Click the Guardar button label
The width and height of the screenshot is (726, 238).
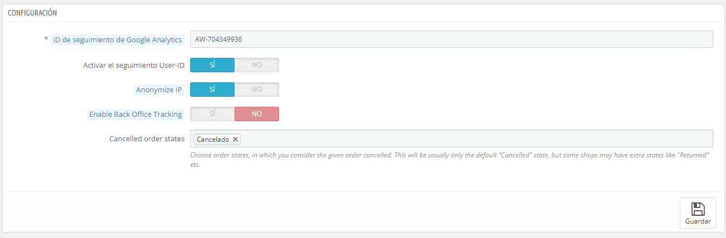pos(698,221)
